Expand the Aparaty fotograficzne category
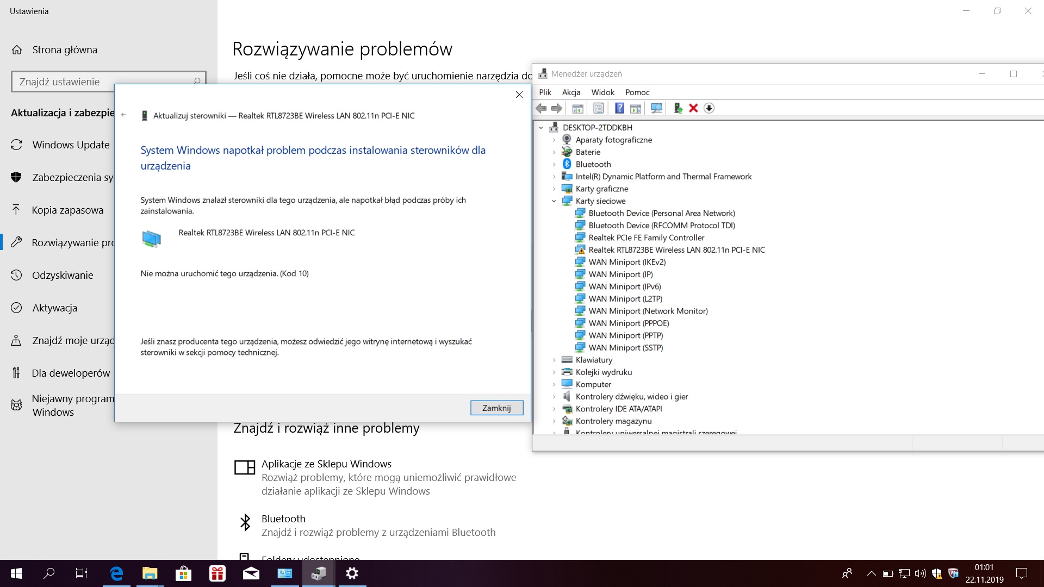The image size is (1044, 587). tap(554, 140)
